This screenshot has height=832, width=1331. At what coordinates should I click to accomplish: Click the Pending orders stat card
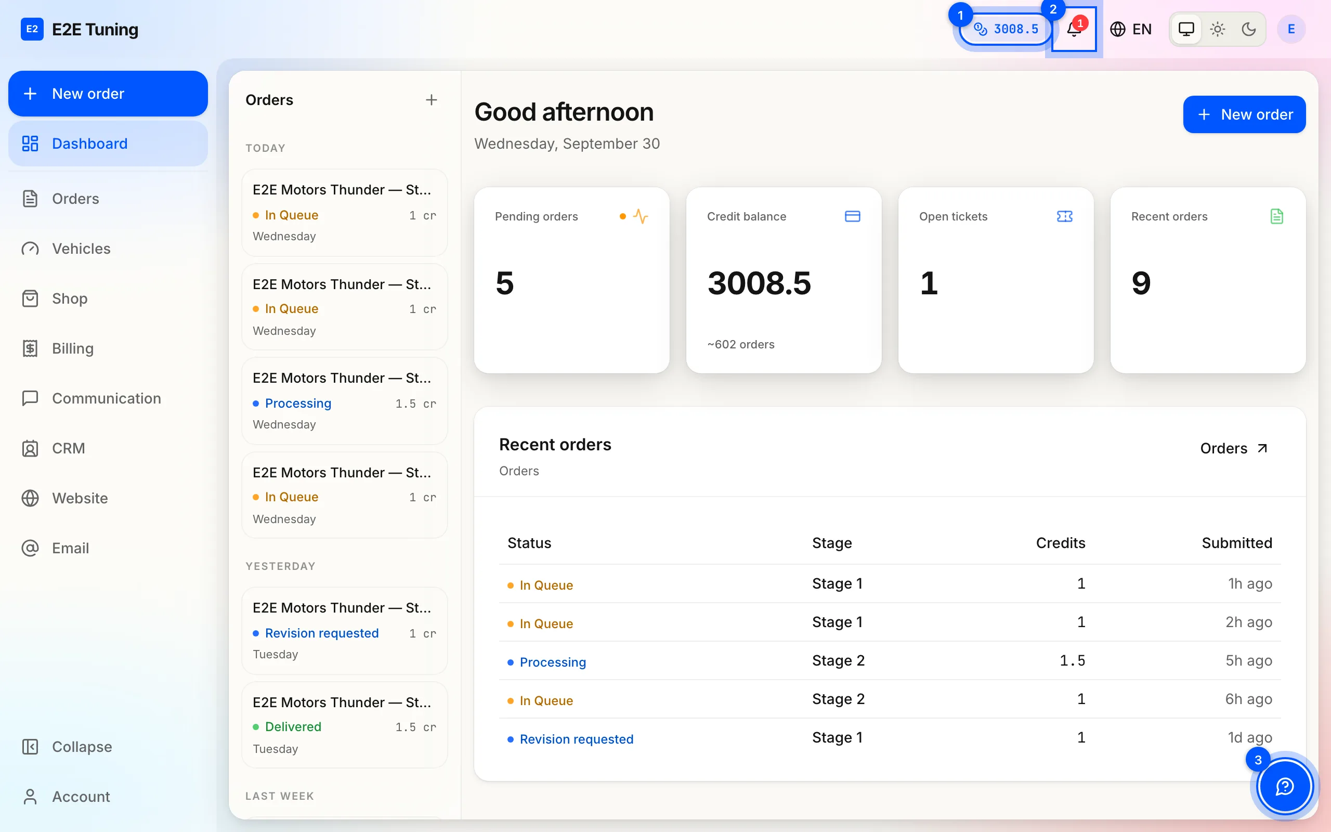point(571,280)
